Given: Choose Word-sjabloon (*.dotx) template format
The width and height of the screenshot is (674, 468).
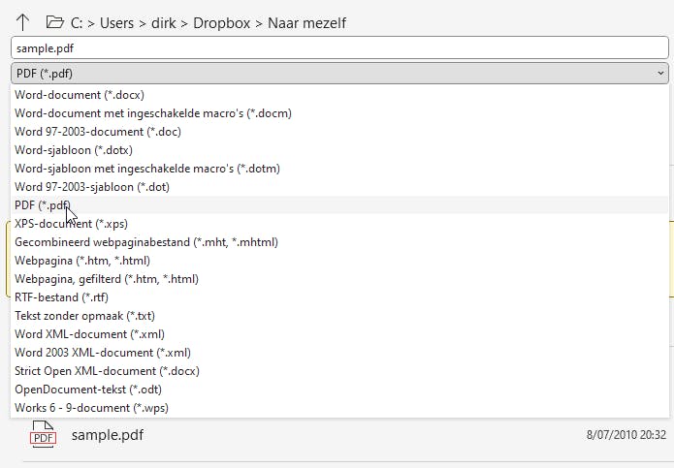Looking at the screenshot, I should 74,150.
